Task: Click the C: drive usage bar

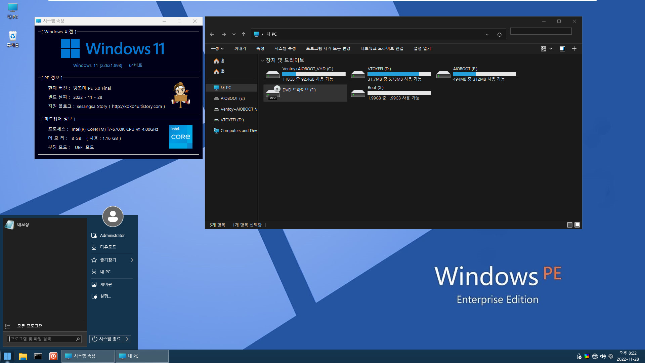Action: [x=314, y=74]
